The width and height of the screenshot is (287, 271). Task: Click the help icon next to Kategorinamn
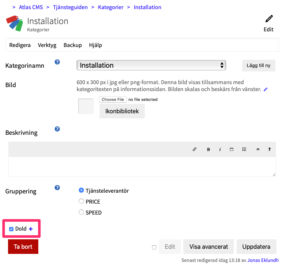click(57, 62)
